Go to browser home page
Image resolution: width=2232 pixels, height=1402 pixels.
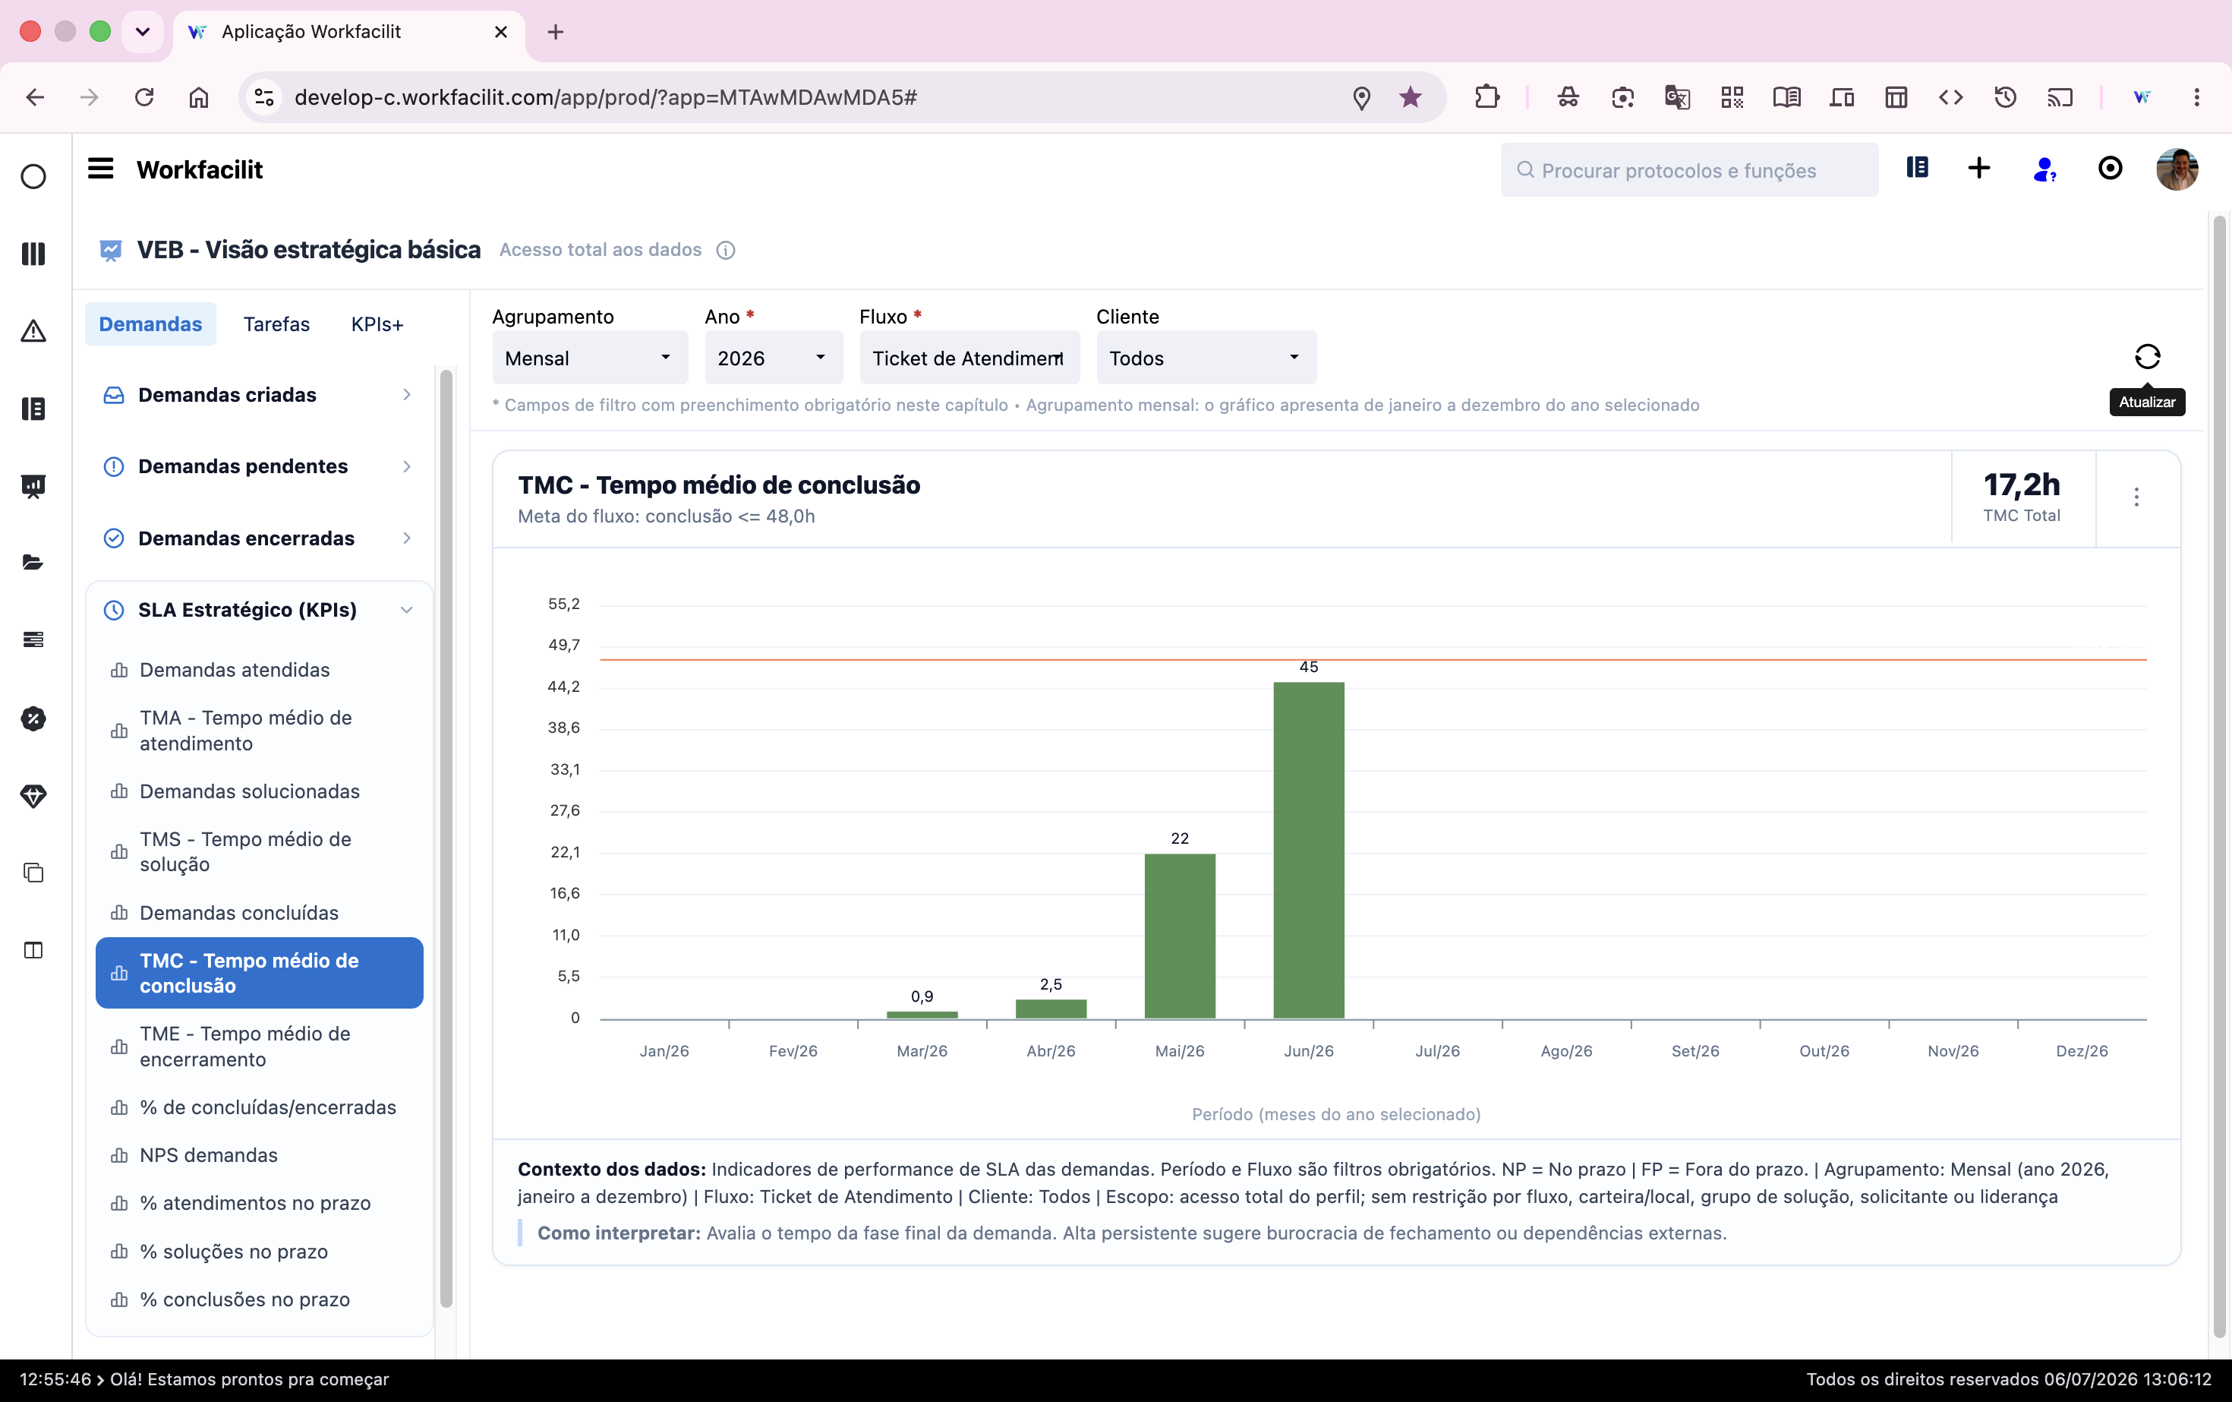tap(198, 97)
